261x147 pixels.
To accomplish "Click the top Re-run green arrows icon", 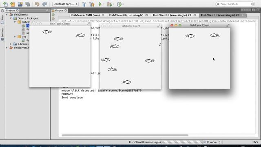I will [x=53, y=15].
